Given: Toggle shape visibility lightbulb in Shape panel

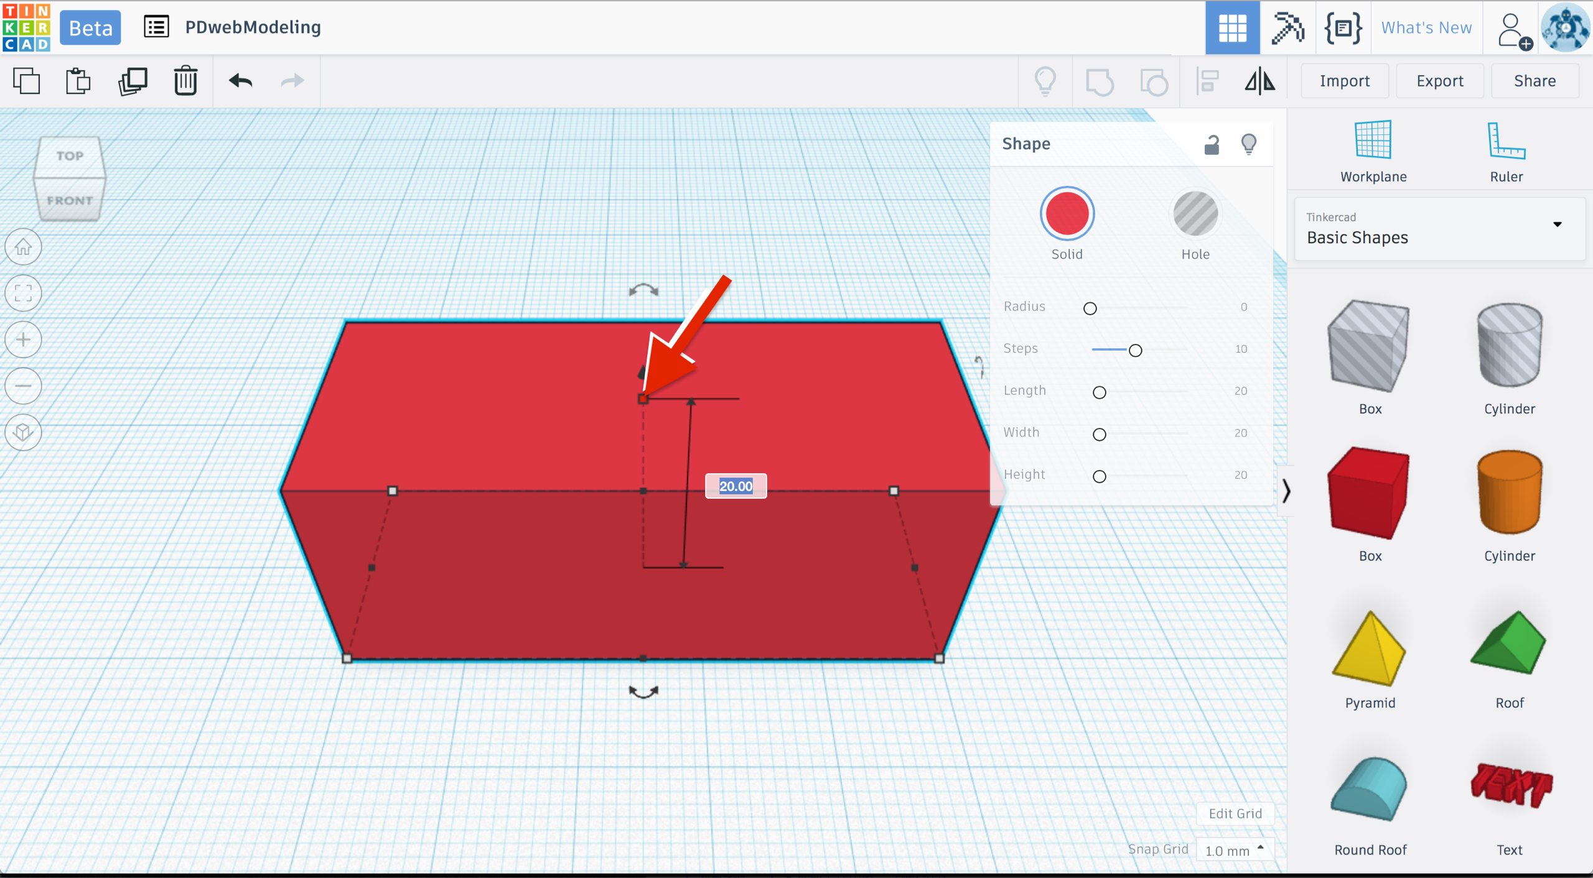Looking at the screenshot, I should point(1248,144).
